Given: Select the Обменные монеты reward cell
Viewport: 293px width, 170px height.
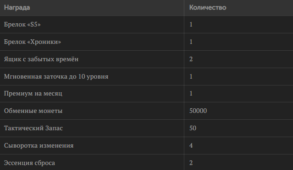Looking at the screenshot, I should [x=92, y=111].
